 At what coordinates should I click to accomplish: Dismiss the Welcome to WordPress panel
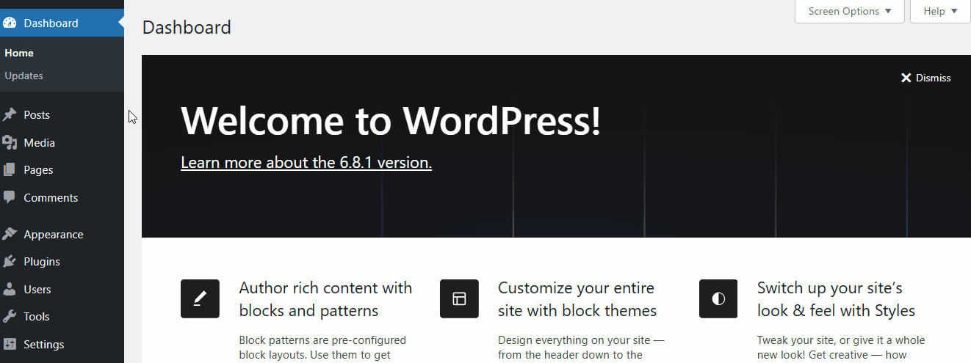point(925,78)
